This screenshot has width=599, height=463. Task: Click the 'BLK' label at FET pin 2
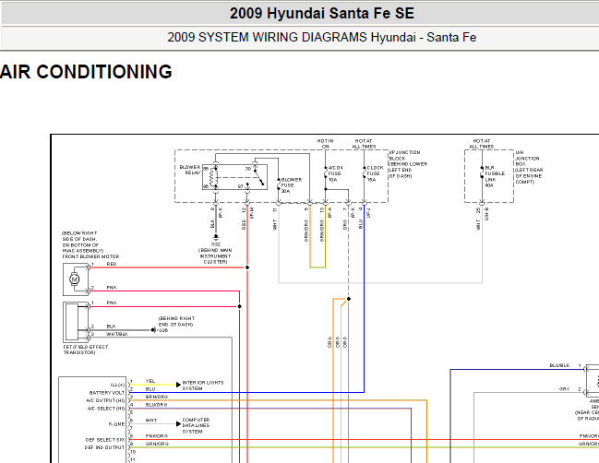pos(111,326)
